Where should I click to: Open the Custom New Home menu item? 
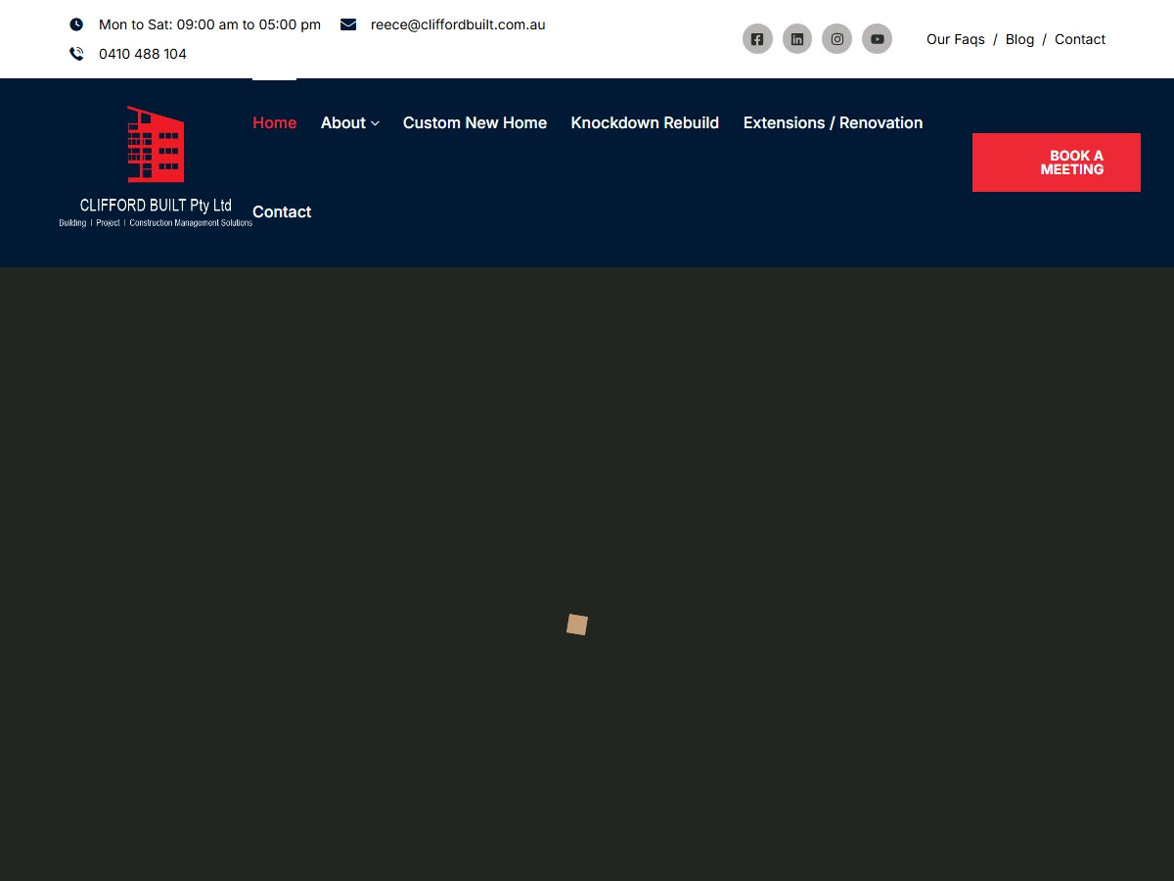tap(474, 122)
